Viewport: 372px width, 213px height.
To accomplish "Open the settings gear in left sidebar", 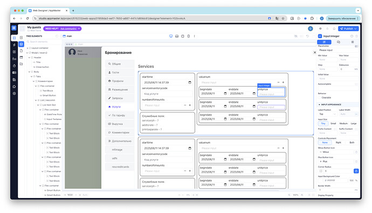I will tap(14, 94).
